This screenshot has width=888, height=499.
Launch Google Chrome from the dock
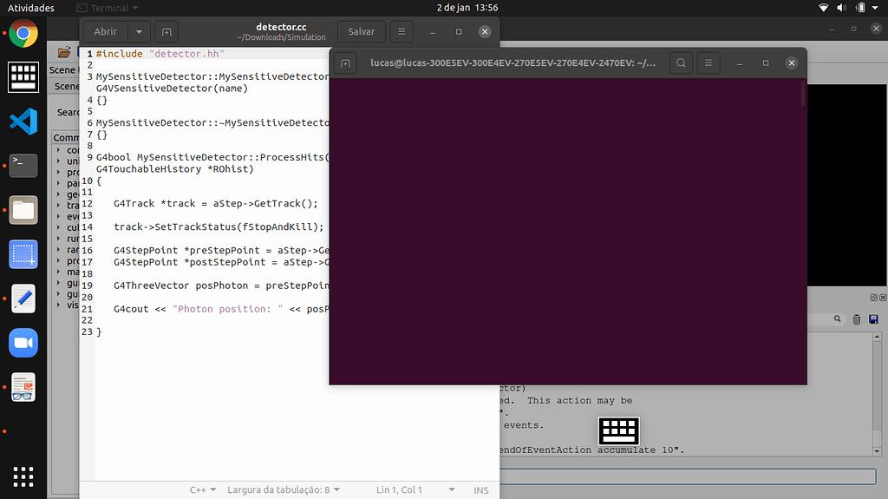(23, 35)
